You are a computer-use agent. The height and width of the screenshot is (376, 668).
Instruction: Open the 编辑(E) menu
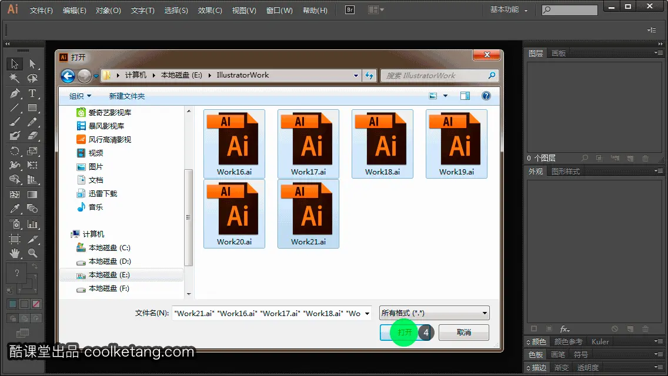(x=75, y=10)
